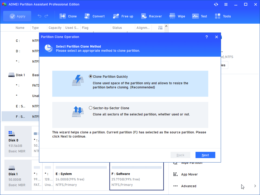
Task: Select the E: S... partition row
Action: (20, 106)
